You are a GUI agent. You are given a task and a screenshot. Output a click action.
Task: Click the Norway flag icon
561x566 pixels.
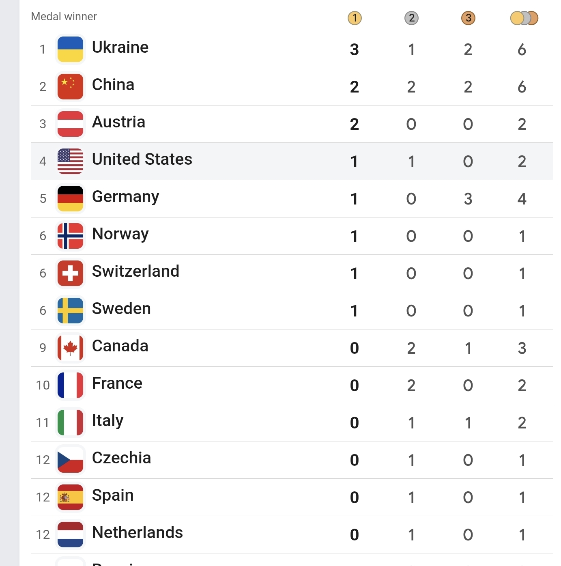tap(71, 236)
